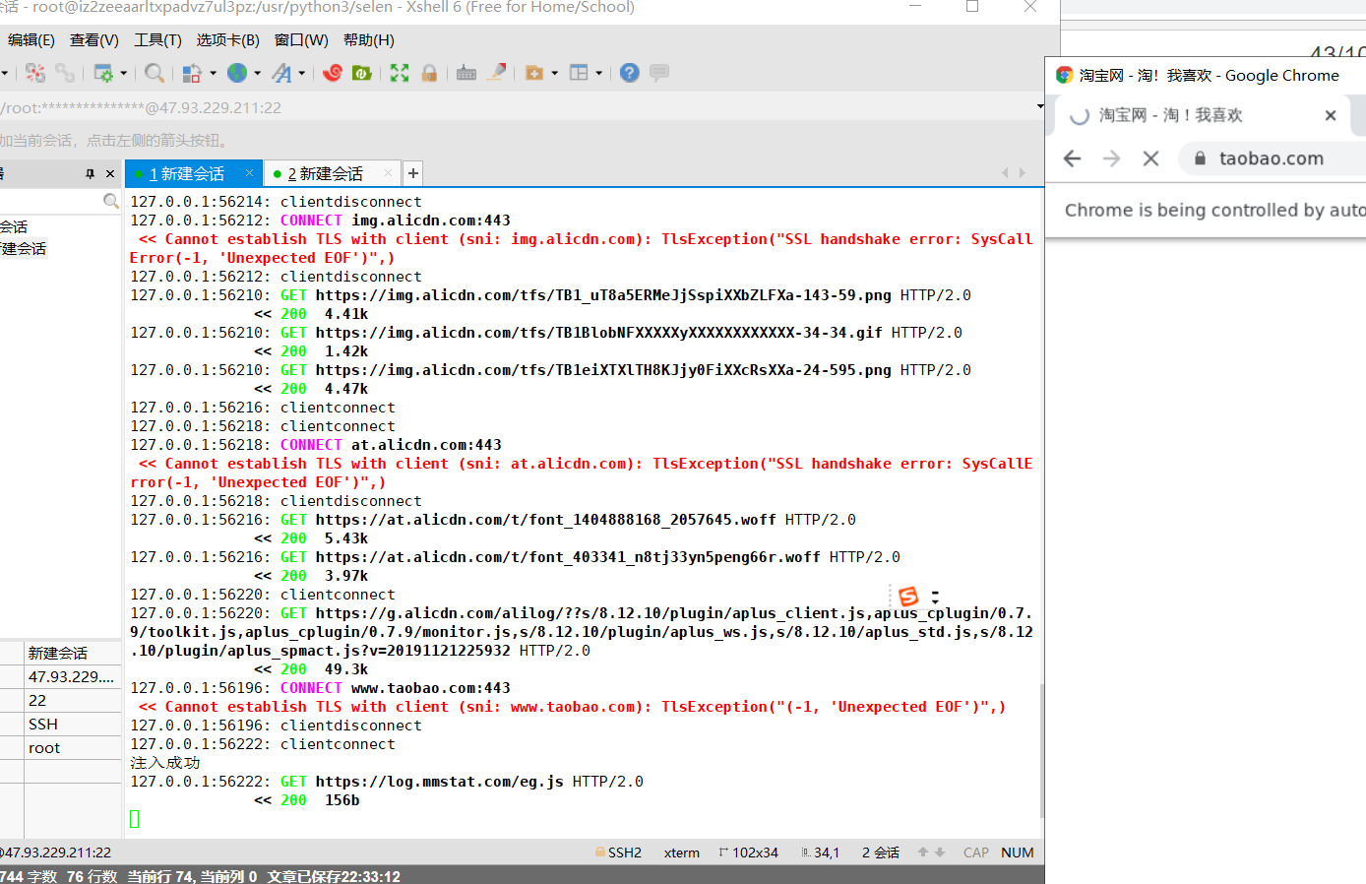Toggle NUM indicator in the status bar
This screenshot has width=1366, height=884.
pos(1018,852)
